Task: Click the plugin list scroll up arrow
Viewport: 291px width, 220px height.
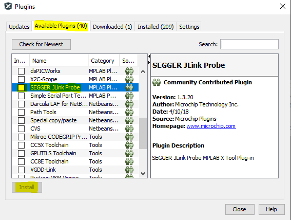Action: click(143, 71)
